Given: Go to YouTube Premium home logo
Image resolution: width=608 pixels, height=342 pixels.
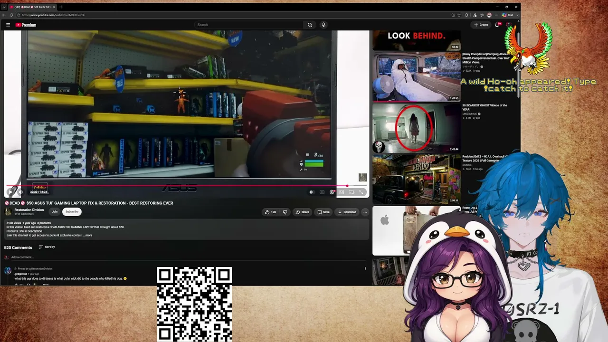Looking at the screenshot, I should (26, 25).
